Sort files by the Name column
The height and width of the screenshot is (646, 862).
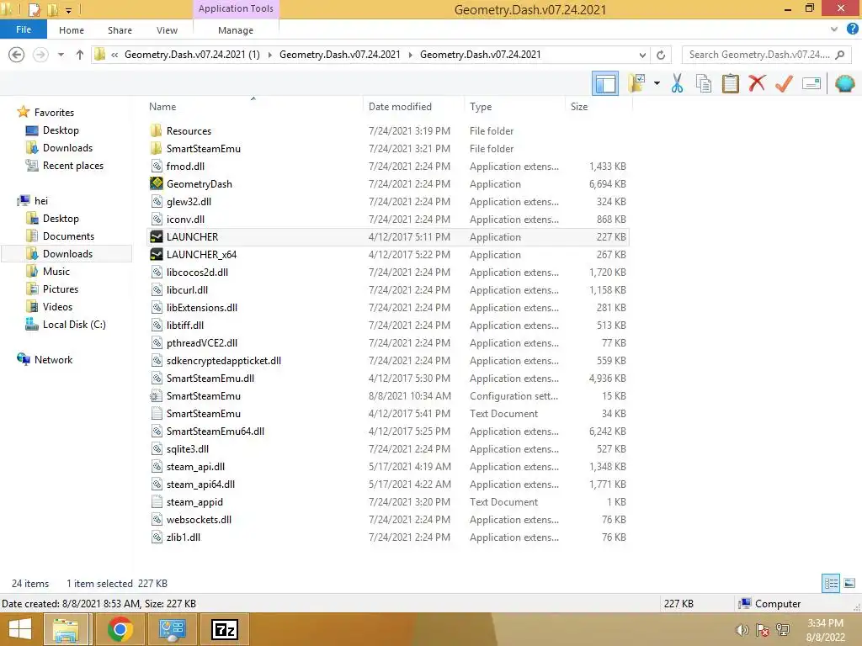click(162, 107)
